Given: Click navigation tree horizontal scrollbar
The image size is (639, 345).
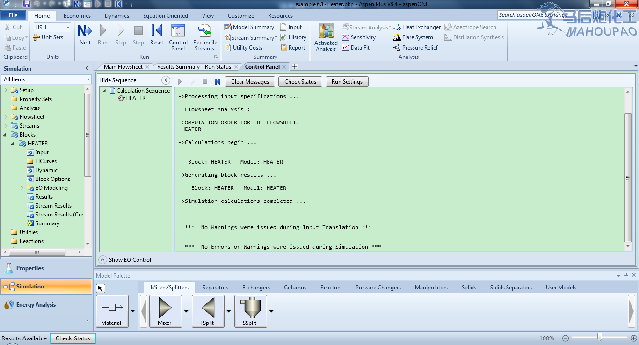Looking at the screenshot, I should point(37,252).
